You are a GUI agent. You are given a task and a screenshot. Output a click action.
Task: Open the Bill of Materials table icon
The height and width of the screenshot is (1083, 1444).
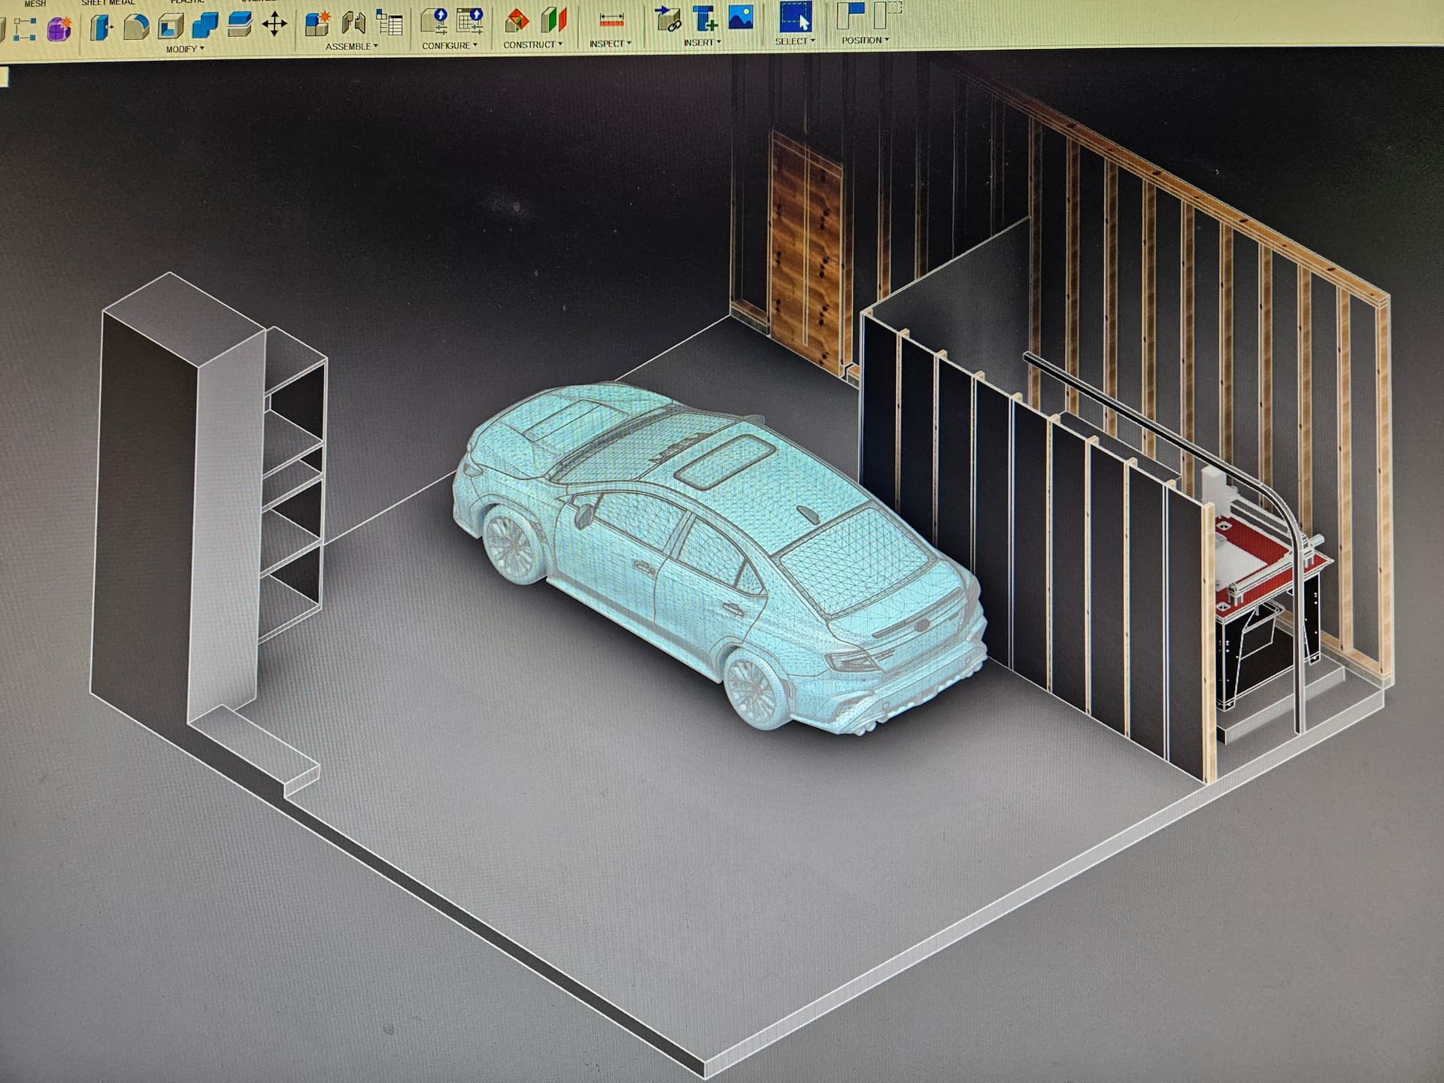tap(390, 23)
